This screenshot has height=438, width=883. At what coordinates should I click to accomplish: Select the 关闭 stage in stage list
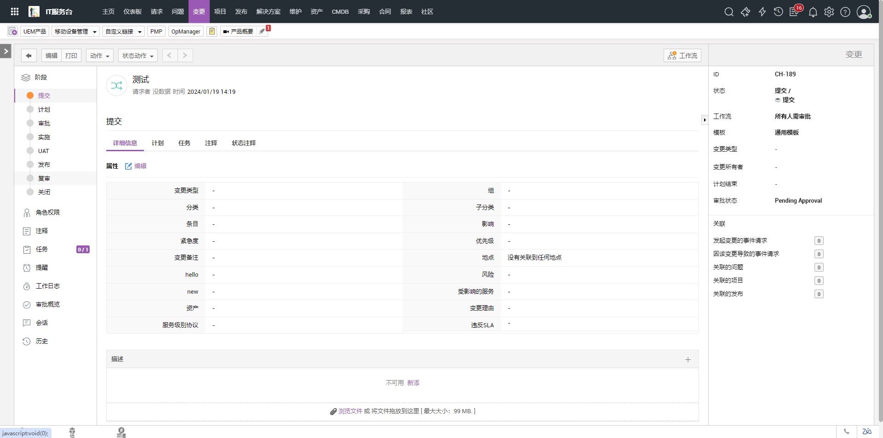click(44, 192)
